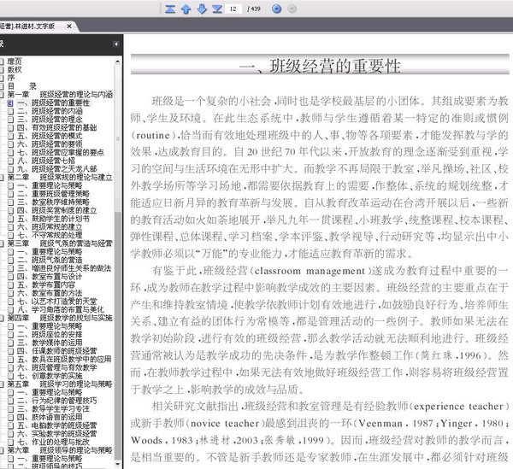Click the words novice teacher in the text
Screen dimensions: 513x469
point(225,424)
